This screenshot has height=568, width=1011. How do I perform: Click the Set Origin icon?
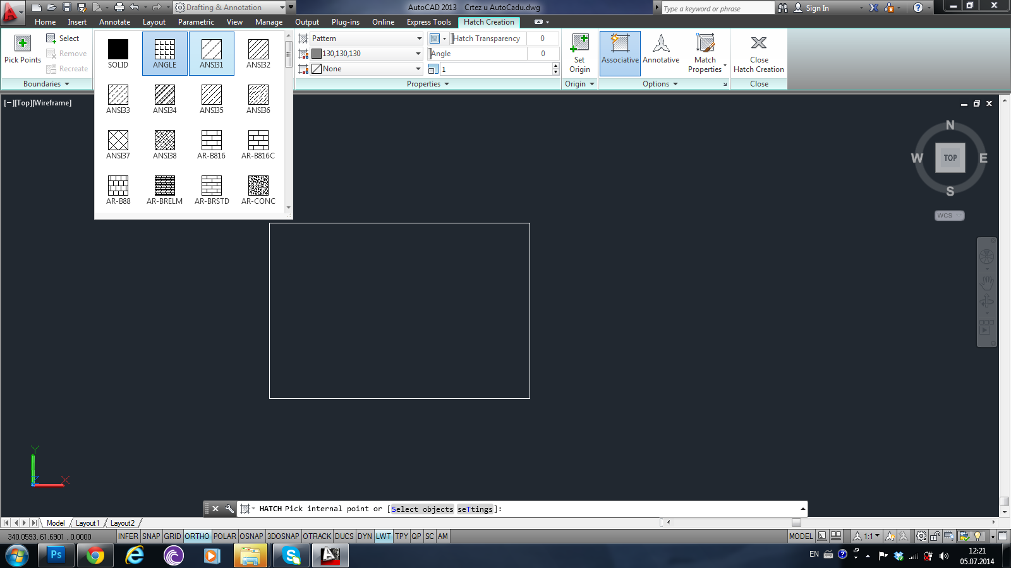(579, 44)
